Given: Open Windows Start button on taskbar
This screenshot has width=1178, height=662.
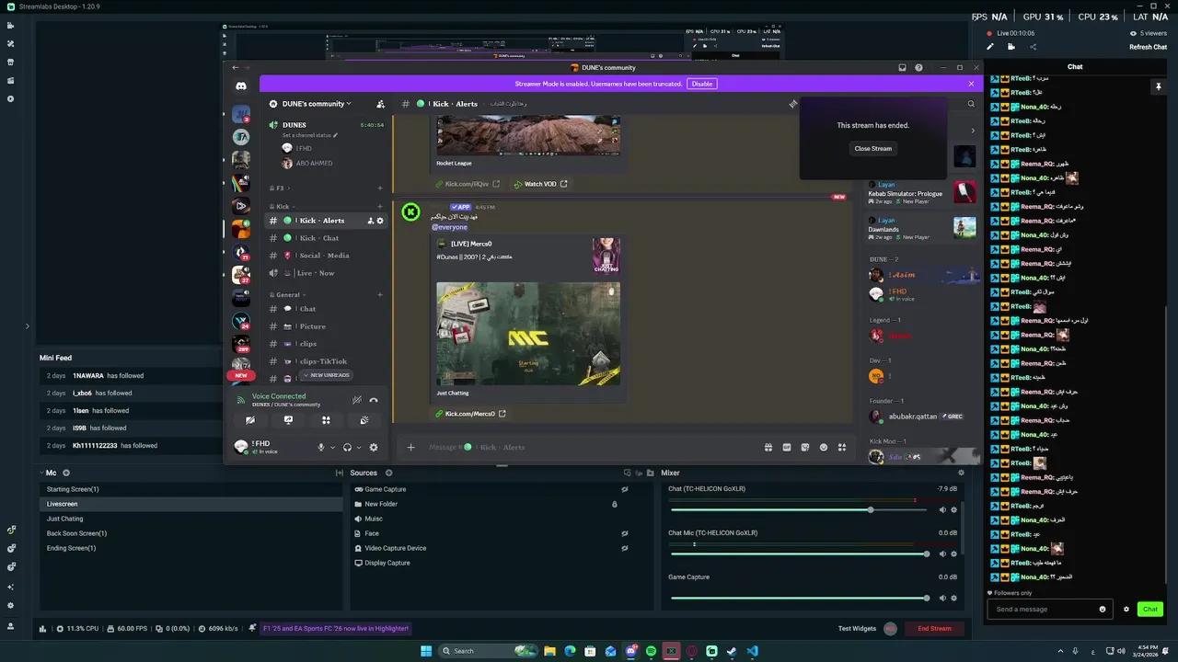Looking at the screenshot, I should 426,651.
